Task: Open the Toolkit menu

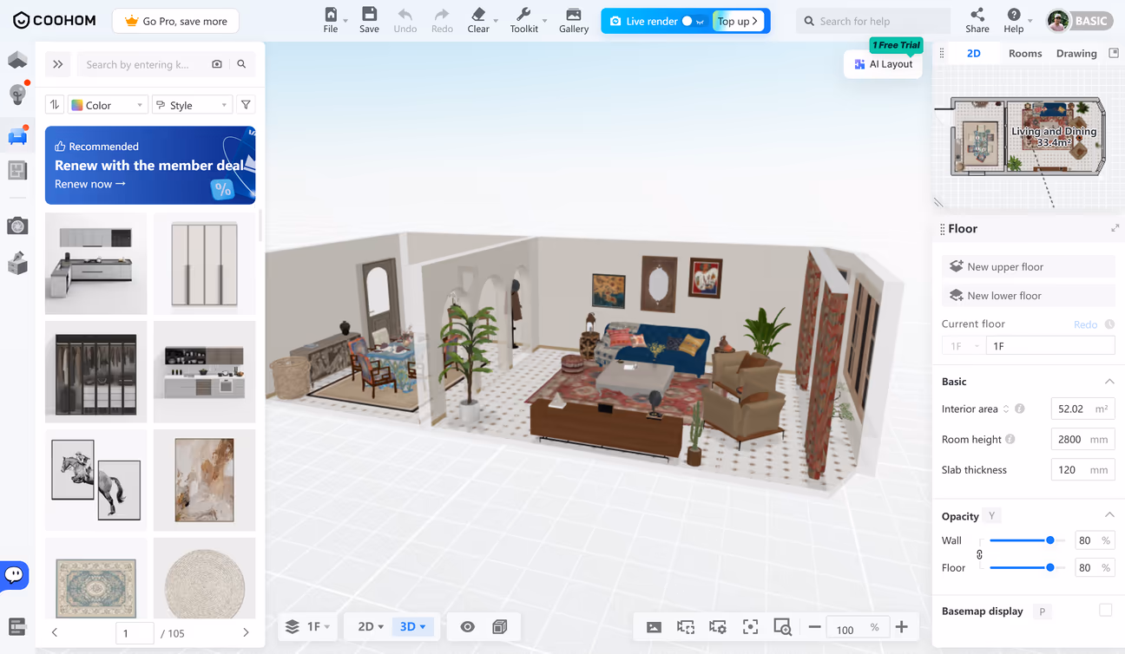Action: click(524, 21)
